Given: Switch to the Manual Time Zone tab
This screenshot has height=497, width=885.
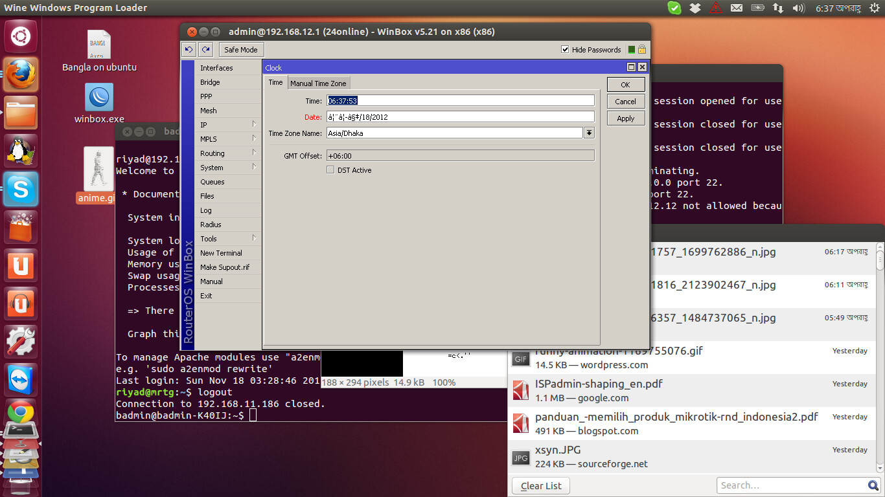Looking at the screenshot, I should [318, 83].
